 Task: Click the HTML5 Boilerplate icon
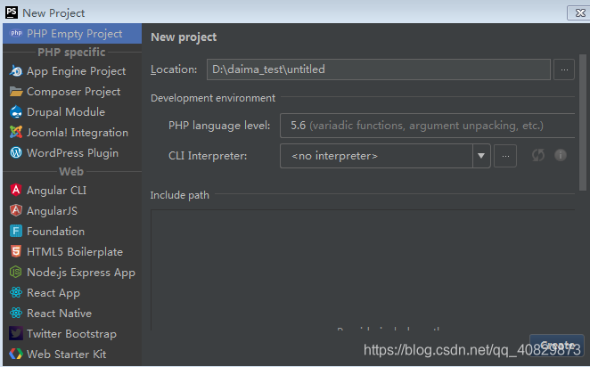tap(16, 251)
